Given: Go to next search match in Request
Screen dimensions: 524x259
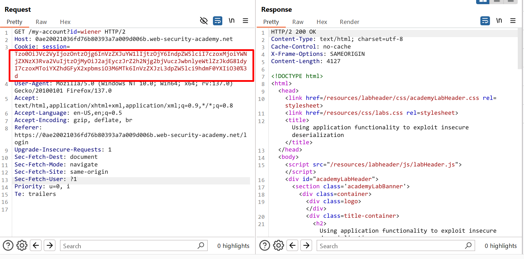Looking at the screenshot, I should [x=50, y=245].
